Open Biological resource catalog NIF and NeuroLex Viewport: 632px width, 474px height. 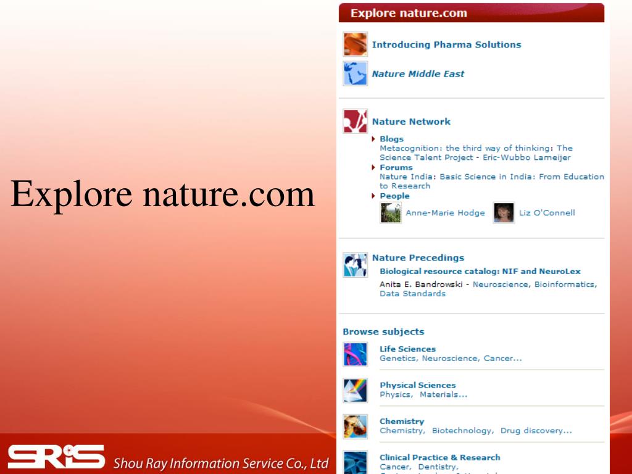tap(480, 272)
